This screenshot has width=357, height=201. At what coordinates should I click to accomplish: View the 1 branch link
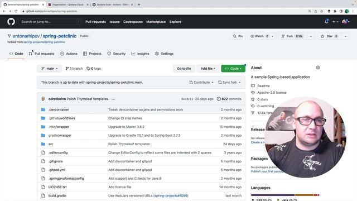coord(74,68)
